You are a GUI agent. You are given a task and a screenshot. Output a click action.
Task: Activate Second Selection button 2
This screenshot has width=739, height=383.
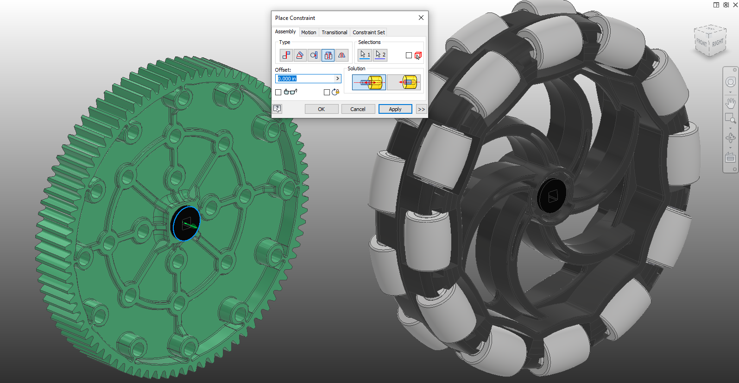pos(380,55)
